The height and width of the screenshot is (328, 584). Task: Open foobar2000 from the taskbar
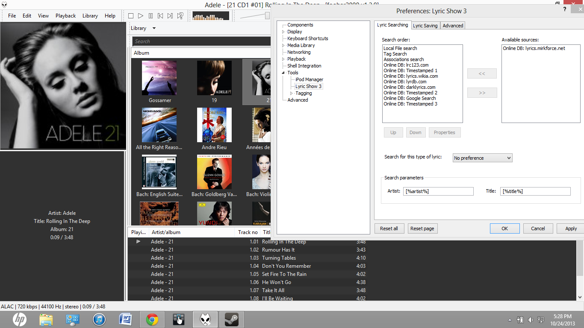pyautogui.click(x=205, y=319)
